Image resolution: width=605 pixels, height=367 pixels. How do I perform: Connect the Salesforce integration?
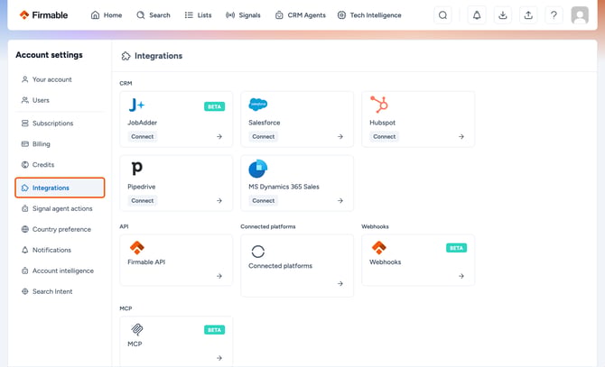[x=264, y=137]
